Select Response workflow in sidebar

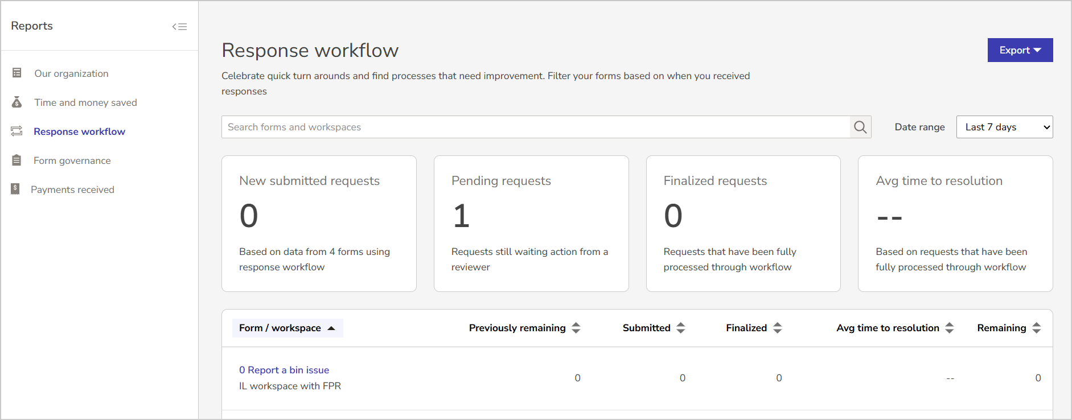click(x=79, y=131)
